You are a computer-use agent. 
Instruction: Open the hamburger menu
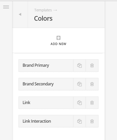click(6, 7)
